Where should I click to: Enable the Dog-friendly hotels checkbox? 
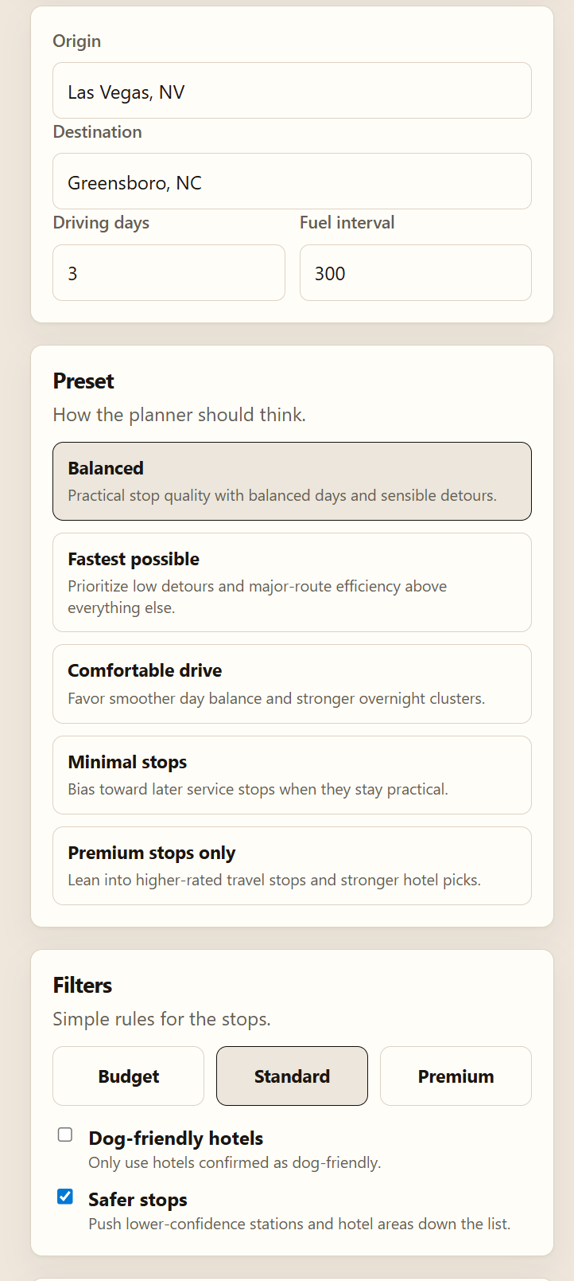[65, 1135]
